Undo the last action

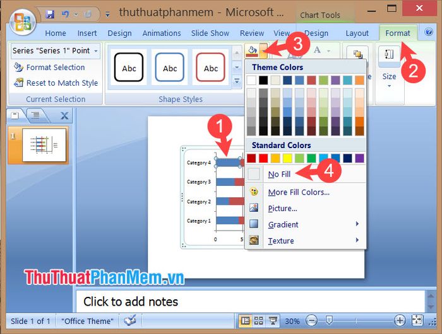pos(66,14)
